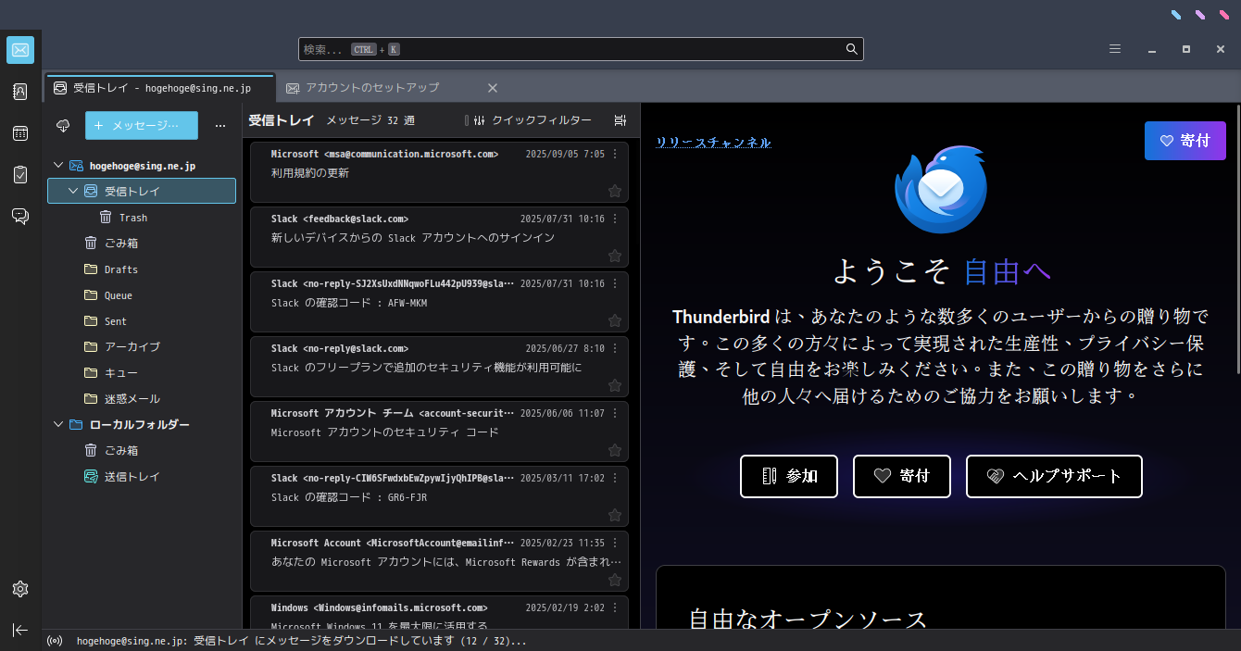Switch to アカウントのセットアップ tab
This screenshot has width=1241, height=651.
pyautogui.click(x=390, y=88)
